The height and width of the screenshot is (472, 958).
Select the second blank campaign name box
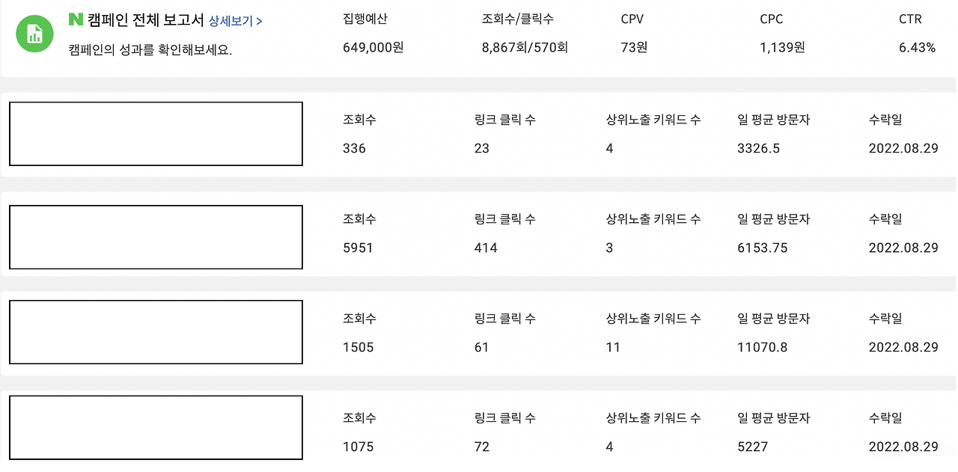tap(155, 236)
